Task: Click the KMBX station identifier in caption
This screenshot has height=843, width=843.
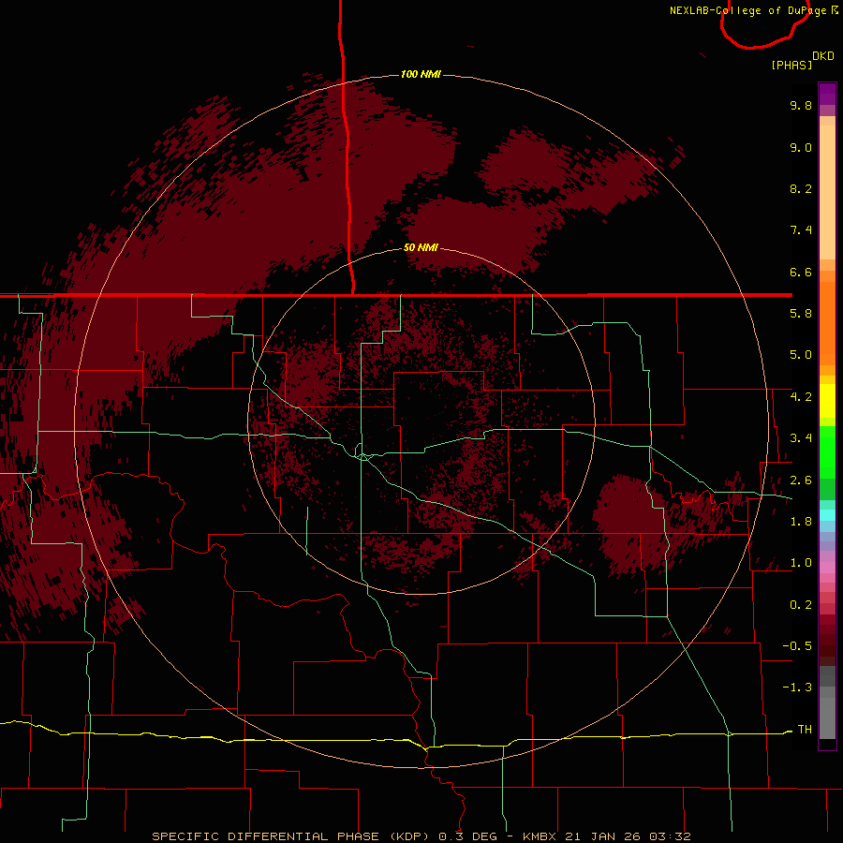Action: 540,836
